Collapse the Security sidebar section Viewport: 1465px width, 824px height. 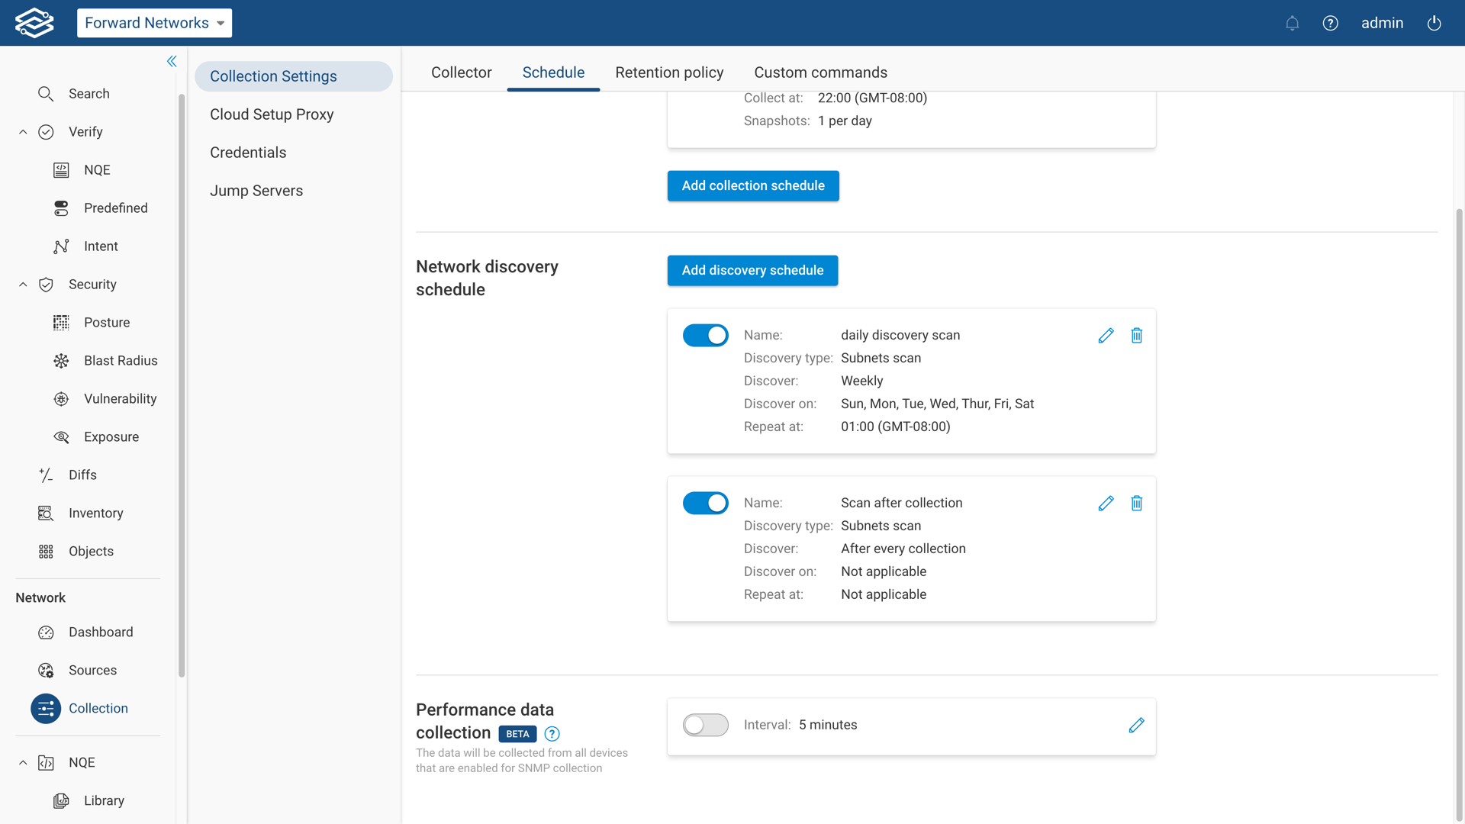(23, 285)
